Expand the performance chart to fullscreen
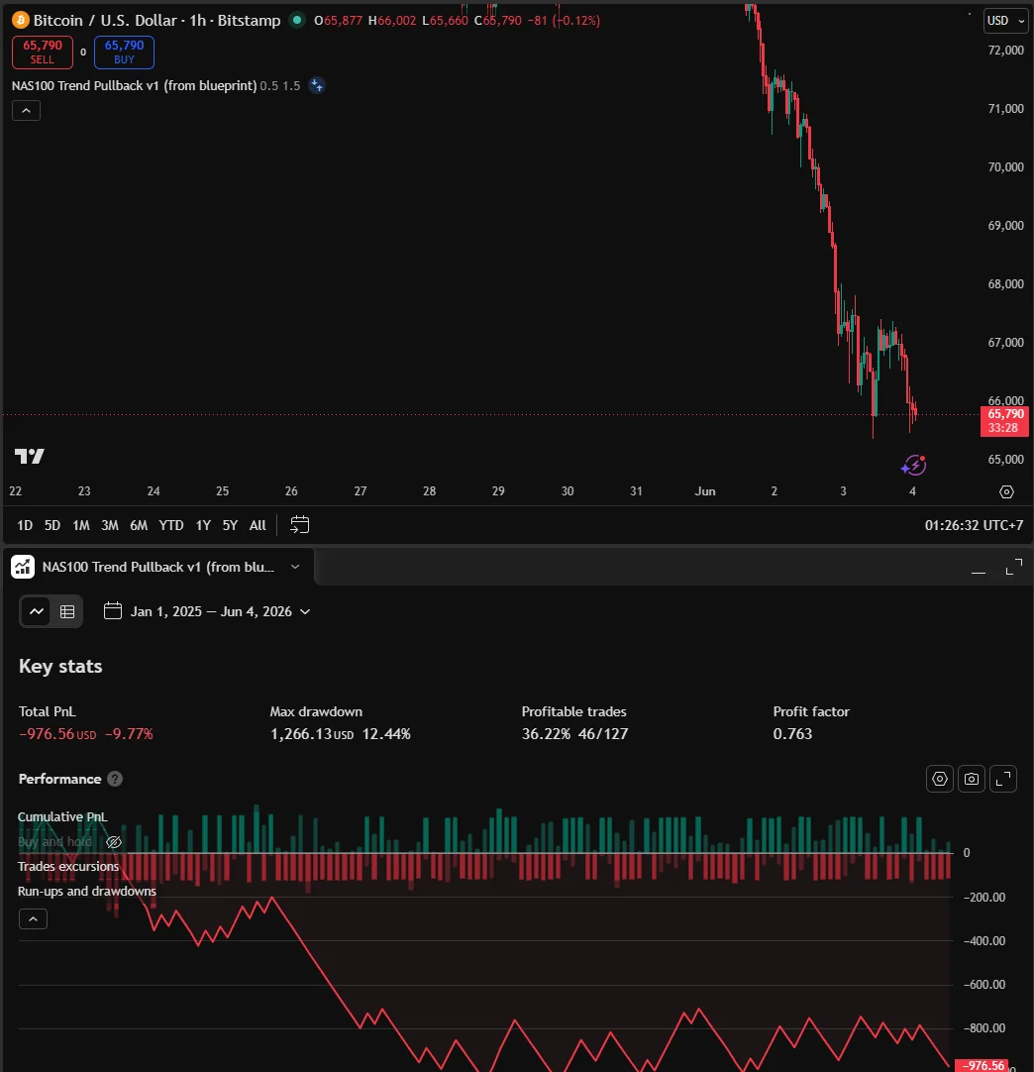Image resolution: width=1034 pixels, height=1072 pixels. click(1003, 779)
